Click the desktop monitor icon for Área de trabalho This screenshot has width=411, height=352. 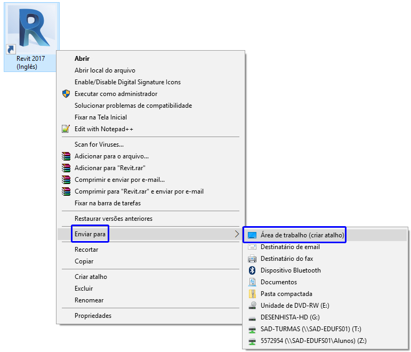pos(252,235)
